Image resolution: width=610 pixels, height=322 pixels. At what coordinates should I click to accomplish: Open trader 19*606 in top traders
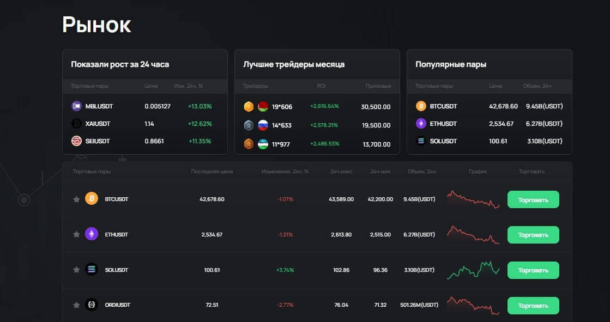(x=282, y=107)
